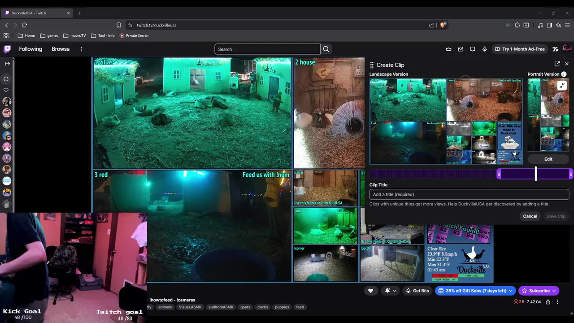The width and height of the screenshot is (574, 323).
Task: Expand the left sidebar with the arrow
Action: [x=7, y=64]
